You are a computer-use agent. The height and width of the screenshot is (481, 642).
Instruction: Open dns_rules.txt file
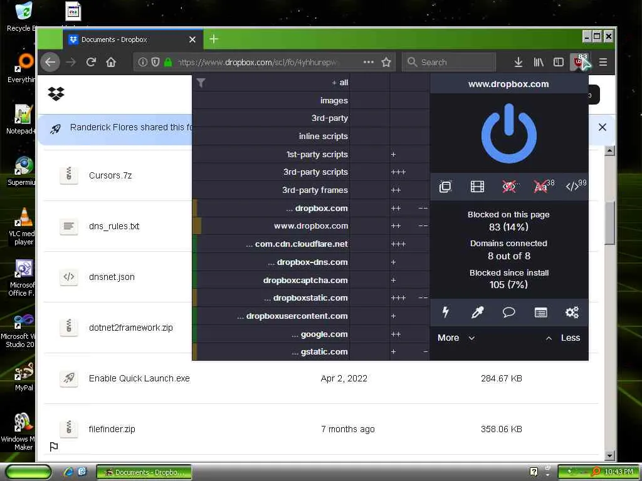click(x=114, y=226)
